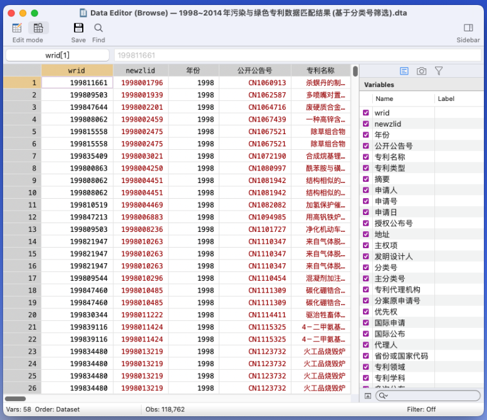Click the Save disk icon
The width and height of the screenshot is (487, 420).
tap(78, 28)
